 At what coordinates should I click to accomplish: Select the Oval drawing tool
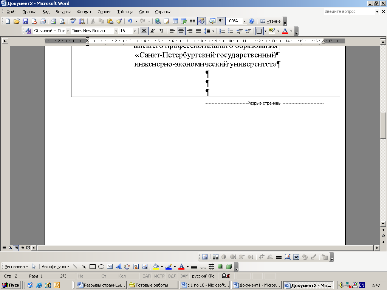tap(101, 267)
